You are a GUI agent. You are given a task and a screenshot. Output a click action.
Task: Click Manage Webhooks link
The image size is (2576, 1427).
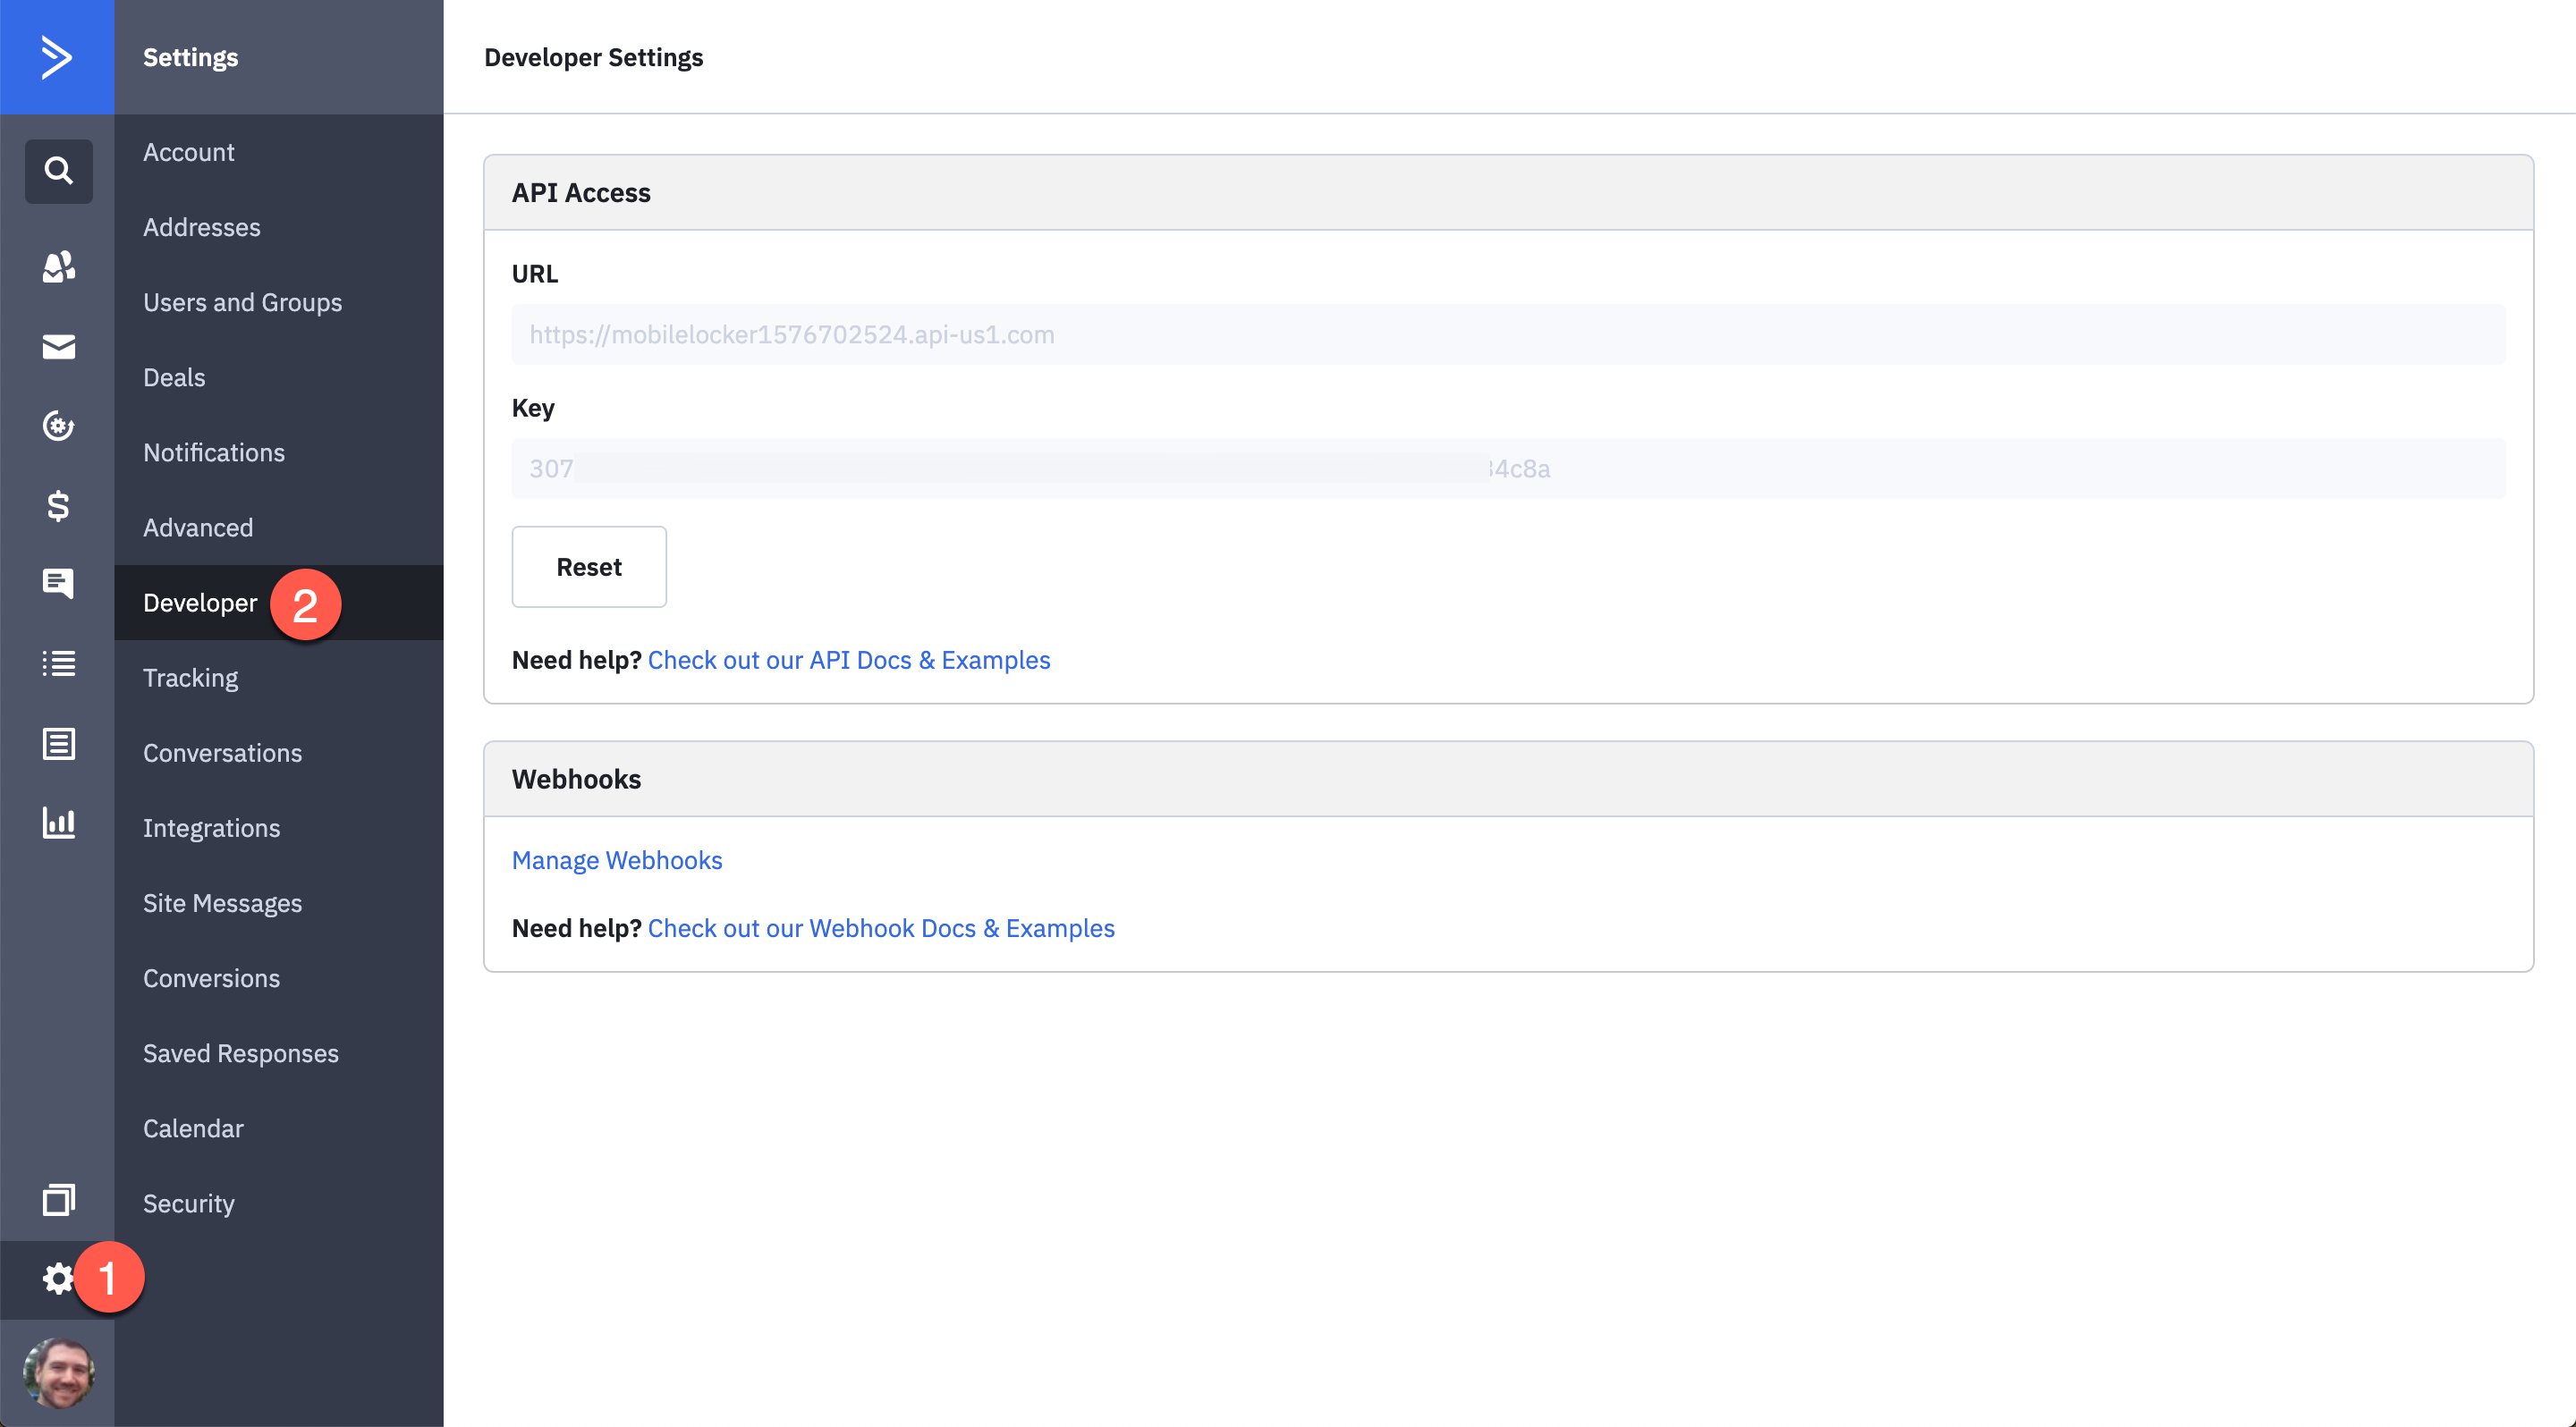616,860
